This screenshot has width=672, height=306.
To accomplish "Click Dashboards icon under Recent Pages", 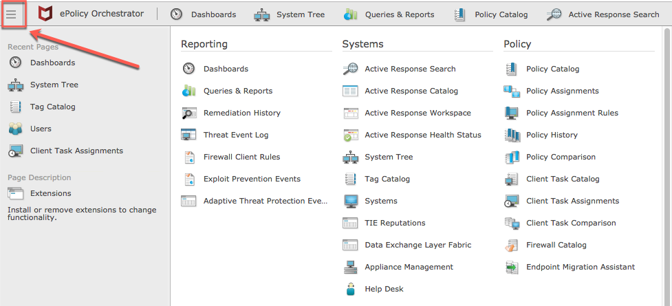I will tap(15, 63).
